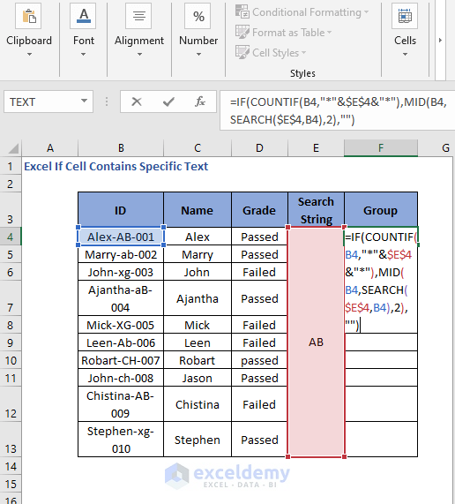455x504 pixels.
Task: Select column D header
Action: tap(259, 148)
